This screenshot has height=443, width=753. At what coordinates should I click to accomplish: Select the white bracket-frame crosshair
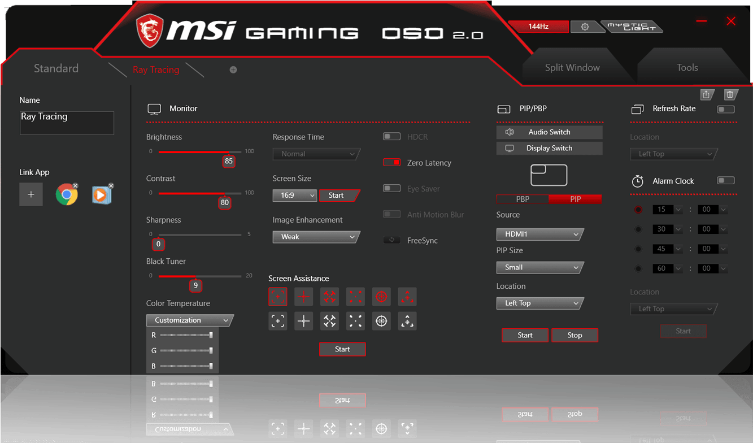click(x=277, y=321)
